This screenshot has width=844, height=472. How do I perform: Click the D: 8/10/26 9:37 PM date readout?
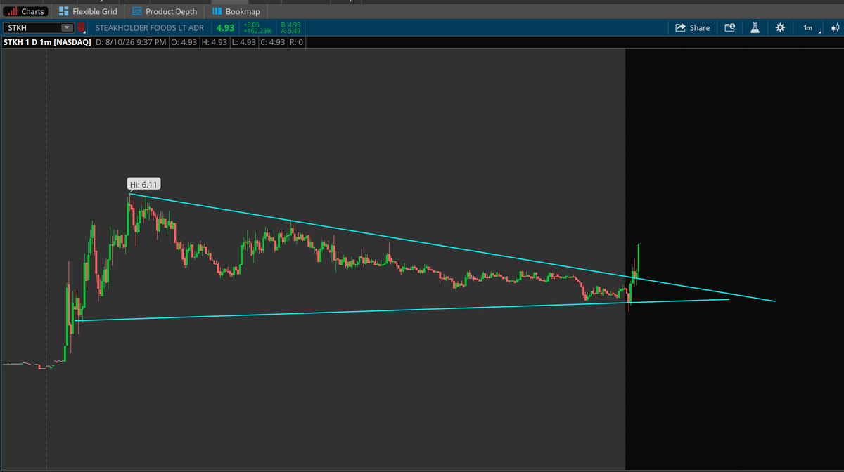(x=131, y=43)
